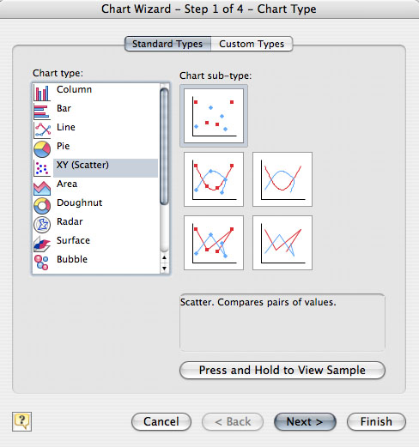The height and width of the screenshot is (447, 419).
Task: Click the Area chart type icon
Action: 42,187
